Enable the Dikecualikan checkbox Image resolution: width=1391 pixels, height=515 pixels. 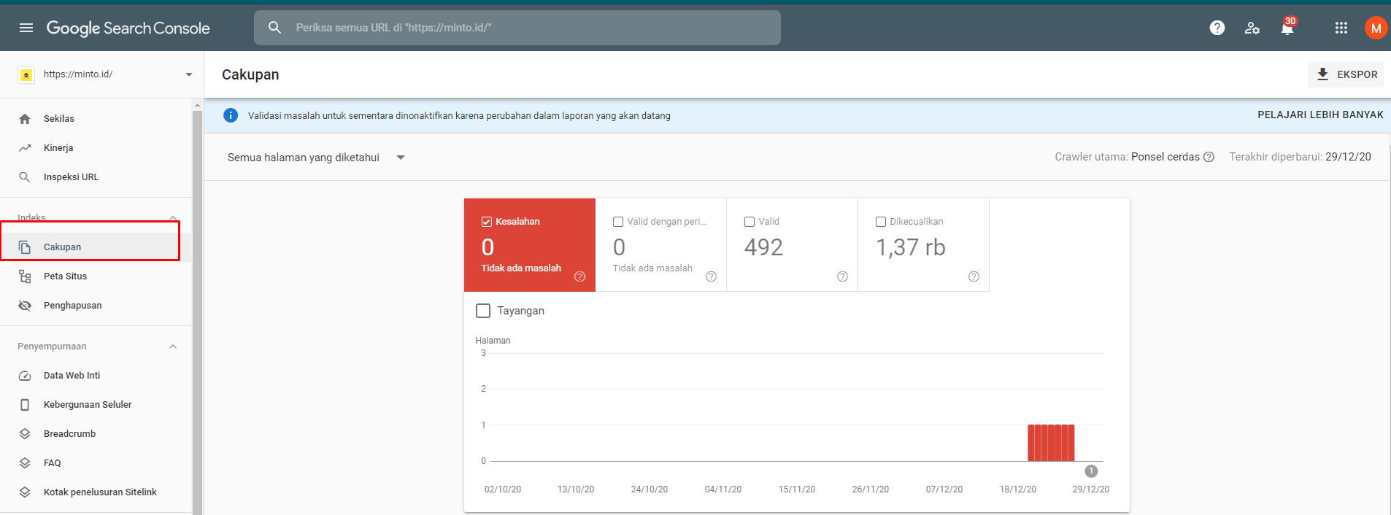coord(881,222)
